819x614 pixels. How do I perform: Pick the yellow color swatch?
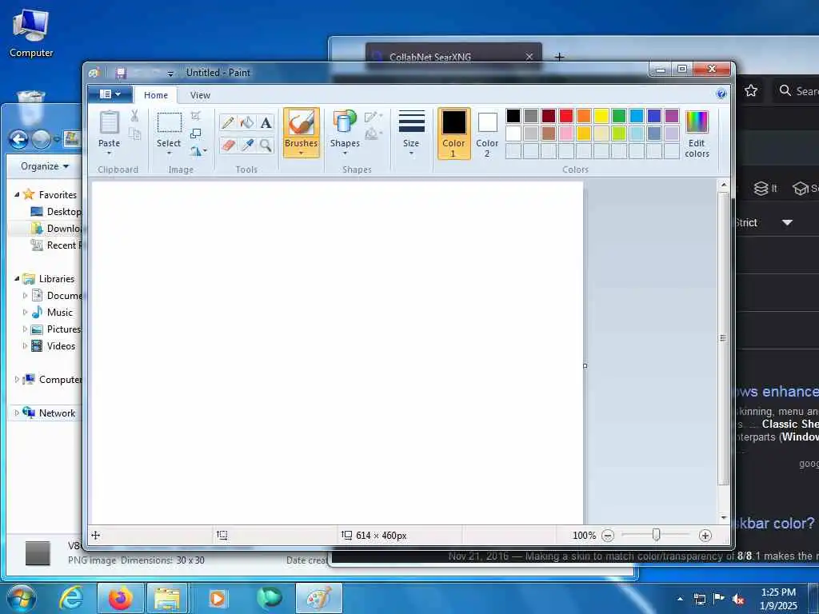pyautogui.click(x=601, y=115)
